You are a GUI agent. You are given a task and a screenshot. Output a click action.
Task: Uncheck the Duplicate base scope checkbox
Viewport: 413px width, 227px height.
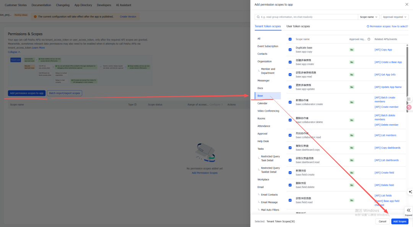[x=290, y=50]
